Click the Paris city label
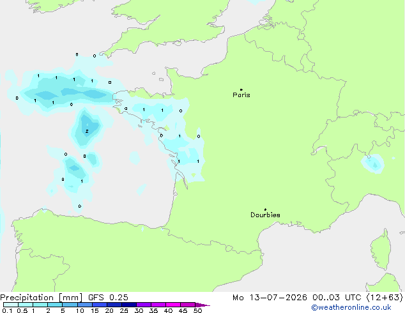The image size is (405, 313). click(241, 95)
